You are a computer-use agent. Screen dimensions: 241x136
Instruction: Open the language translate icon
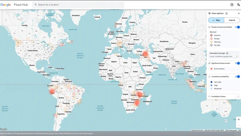(239, 5)
